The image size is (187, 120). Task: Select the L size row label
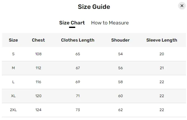coord(13,82)
